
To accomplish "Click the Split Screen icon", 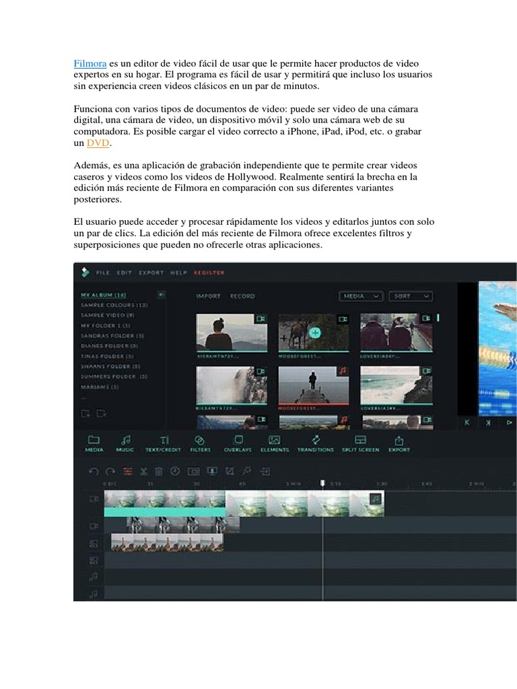I will coord(360,440).
